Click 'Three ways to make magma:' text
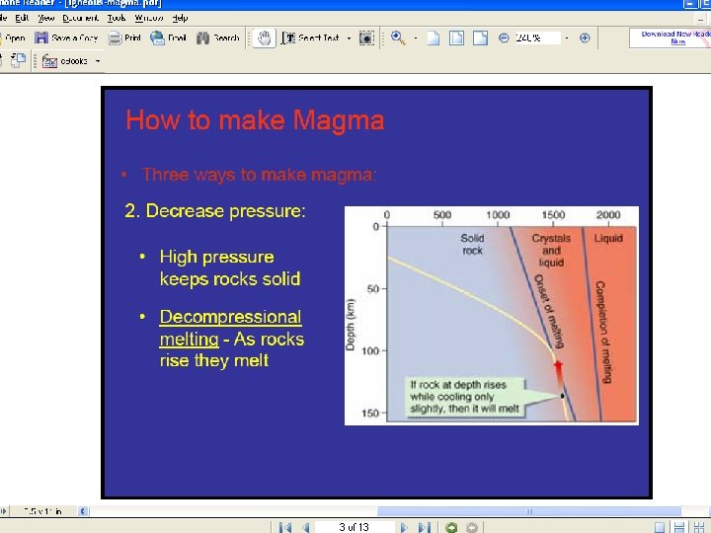 point(259,175)
